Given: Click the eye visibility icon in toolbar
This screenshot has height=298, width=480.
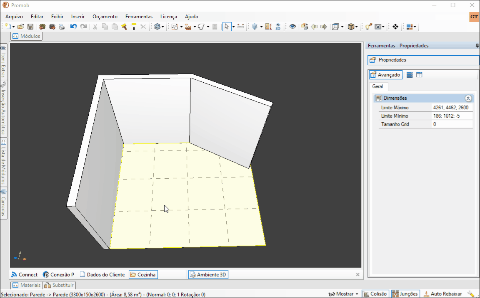Looking at the screenshot, I should click(x=292, y=27).
